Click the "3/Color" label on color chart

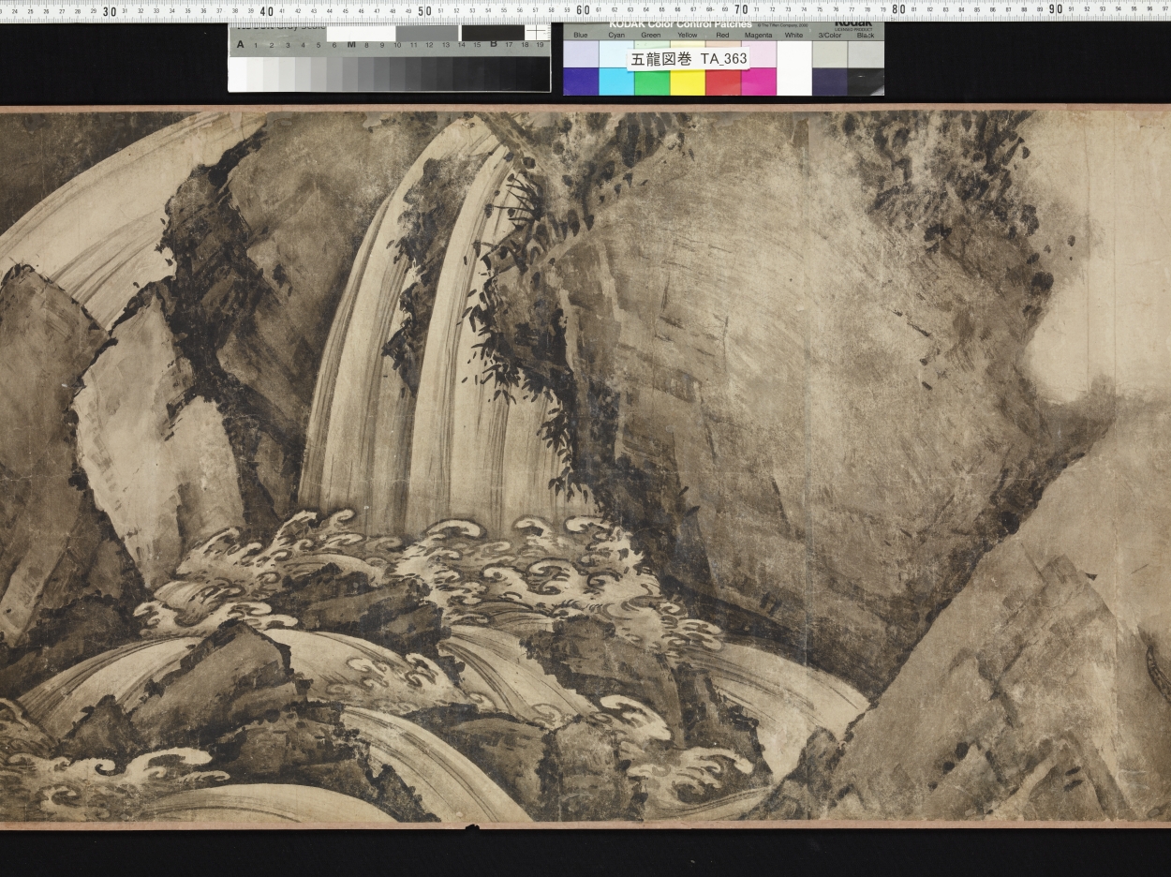[x=830, y=35]
